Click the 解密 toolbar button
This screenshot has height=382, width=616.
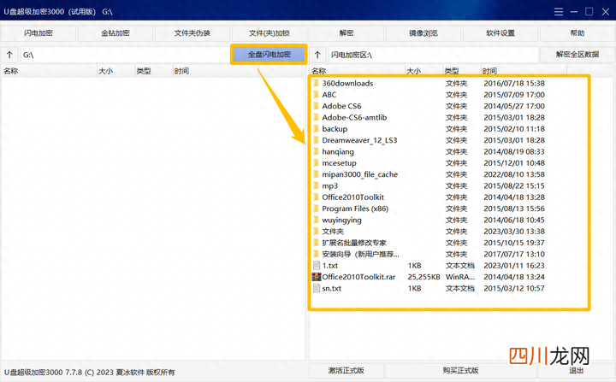(x=346, y=33)
